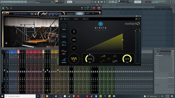175x98 pixels.
Task: Switch to the EDIT tab in Addictive Keys
Action: point(88,14)
